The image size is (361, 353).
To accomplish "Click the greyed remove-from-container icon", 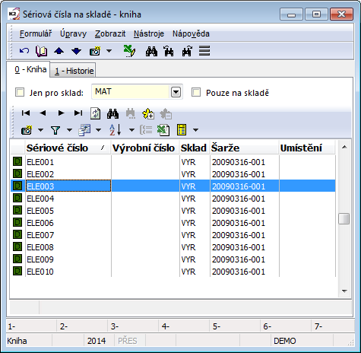I will pyautogui.click(x=166, y=113).
